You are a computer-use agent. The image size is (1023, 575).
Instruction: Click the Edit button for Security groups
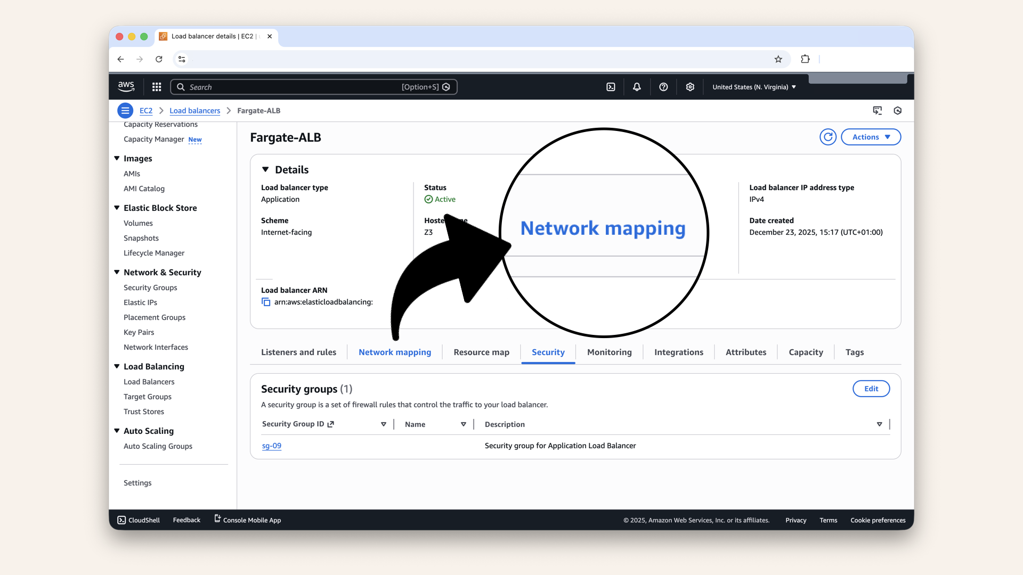point(871,389)
